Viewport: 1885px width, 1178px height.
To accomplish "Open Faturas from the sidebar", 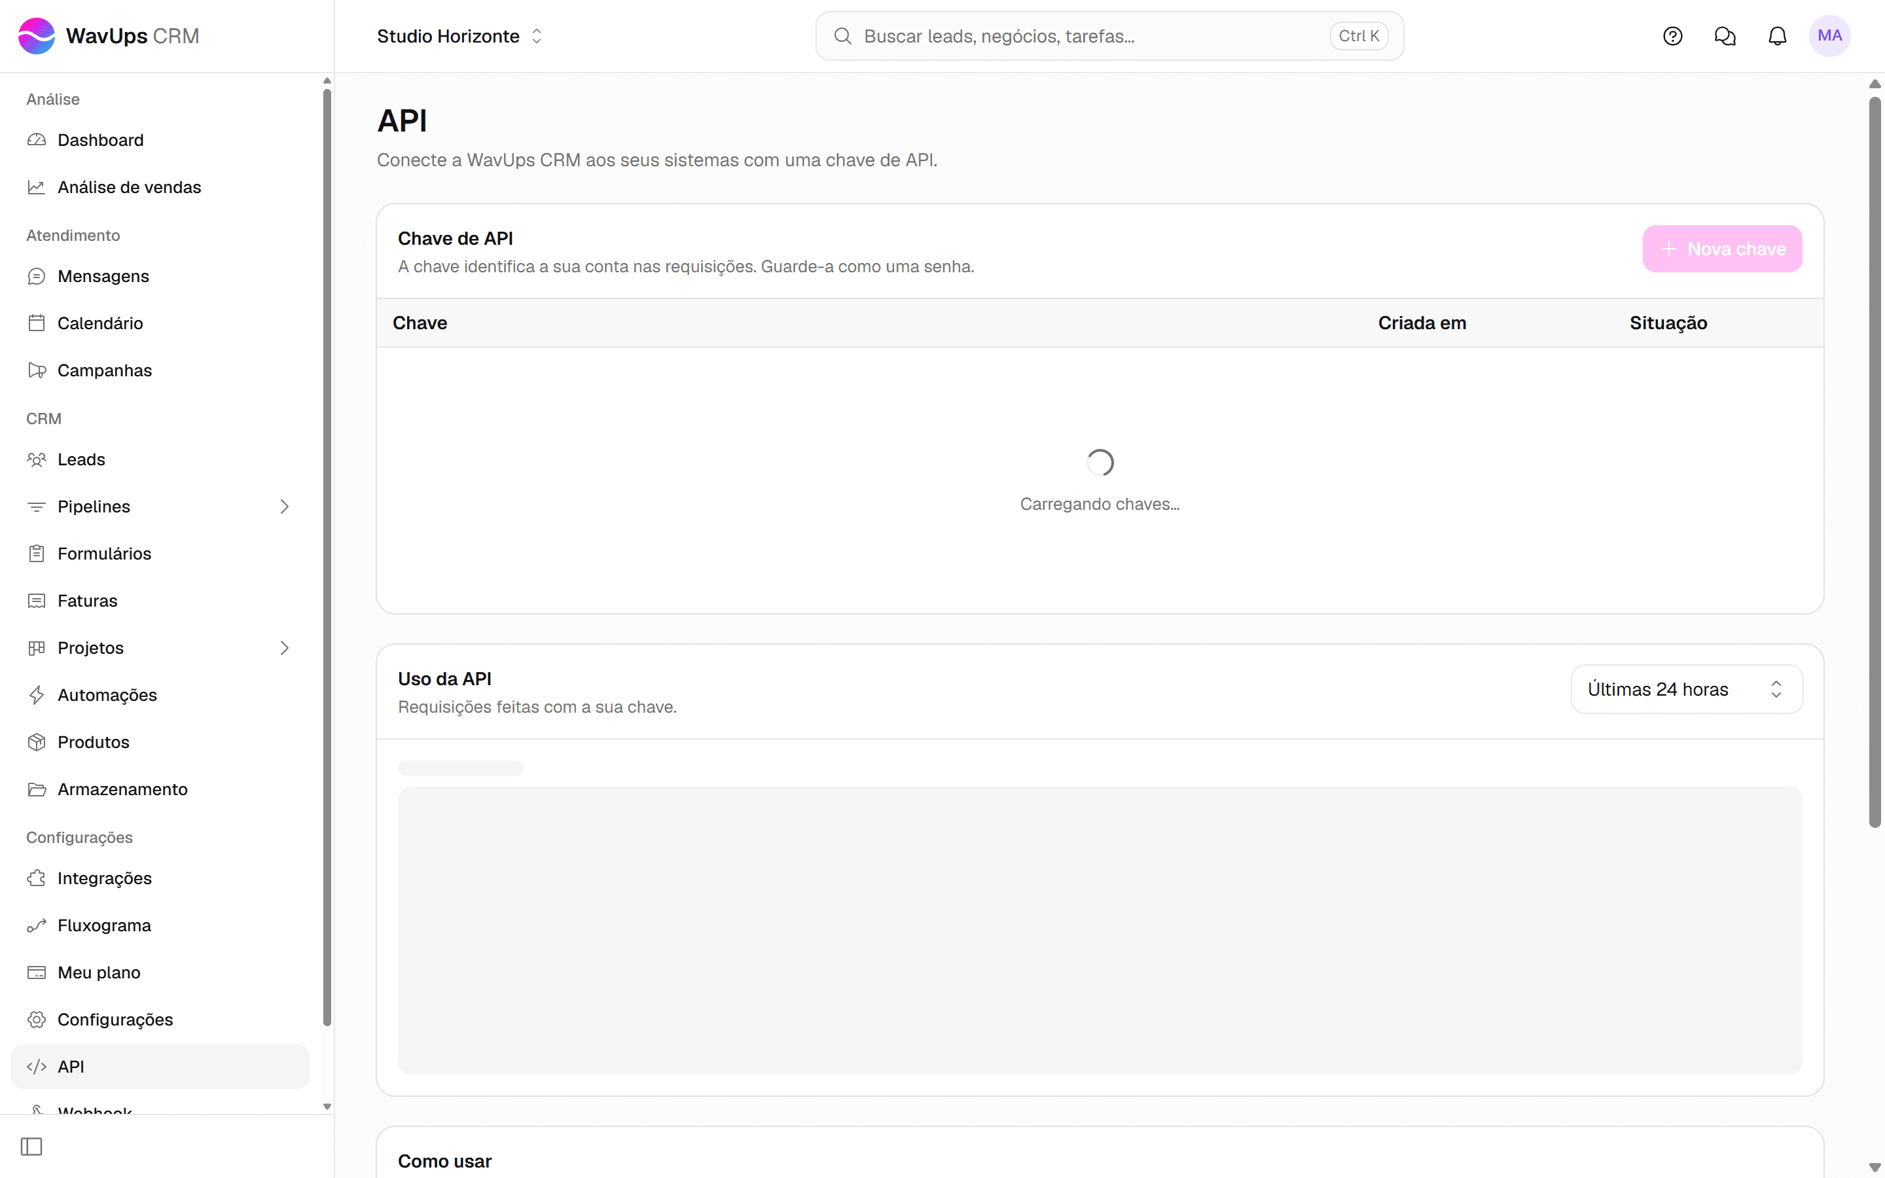I will tap(160, 601).
